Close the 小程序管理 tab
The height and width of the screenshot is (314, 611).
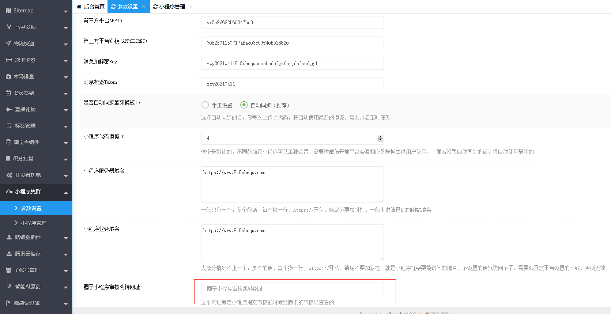pyautogui.click(x=191, y=7)
